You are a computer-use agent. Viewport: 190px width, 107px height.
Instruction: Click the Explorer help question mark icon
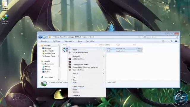pos(176,41)
